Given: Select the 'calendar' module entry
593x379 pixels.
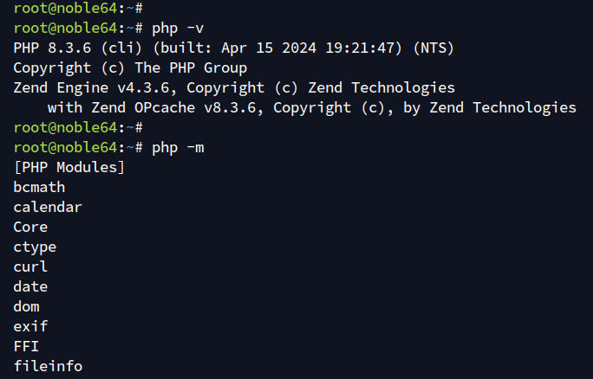Looking at the screenshot, I should pos(48,207).
